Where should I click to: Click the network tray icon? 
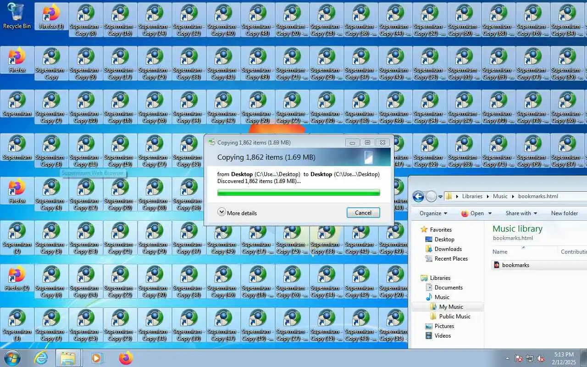tap(530, 358)
